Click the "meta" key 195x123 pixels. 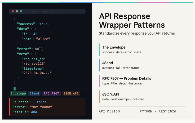click(x=23, y=54)
